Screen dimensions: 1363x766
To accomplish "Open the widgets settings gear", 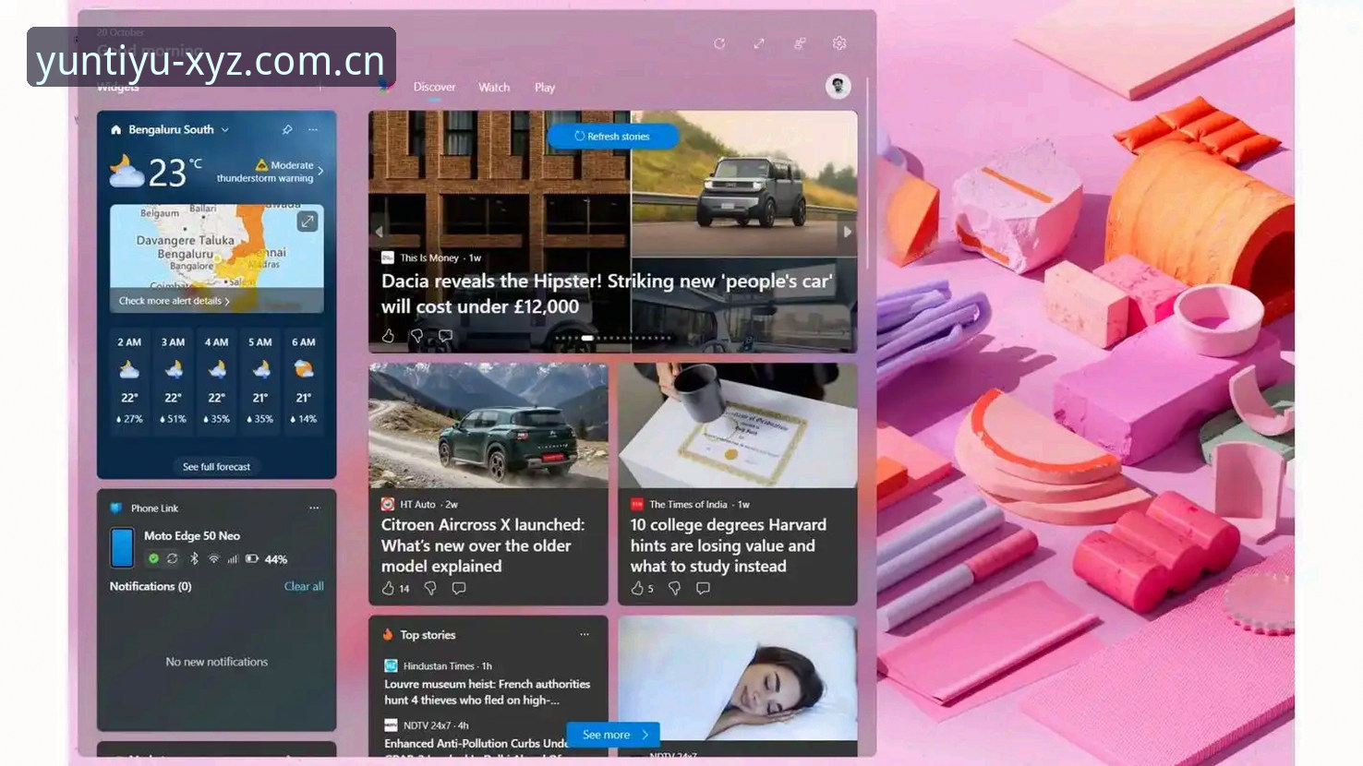I will tap(839, 43).
